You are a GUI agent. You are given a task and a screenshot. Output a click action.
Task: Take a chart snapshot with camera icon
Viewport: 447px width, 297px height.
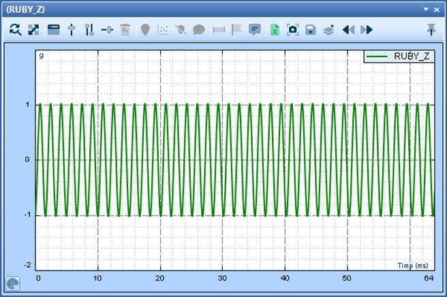coord(292,29)
